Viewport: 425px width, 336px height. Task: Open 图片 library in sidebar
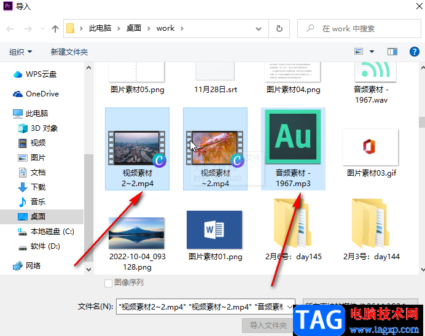(32, 158)
